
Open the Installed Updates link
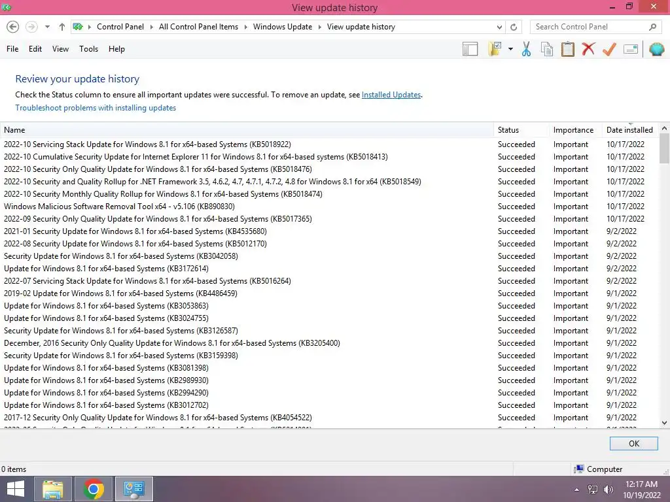coord(391,95)
